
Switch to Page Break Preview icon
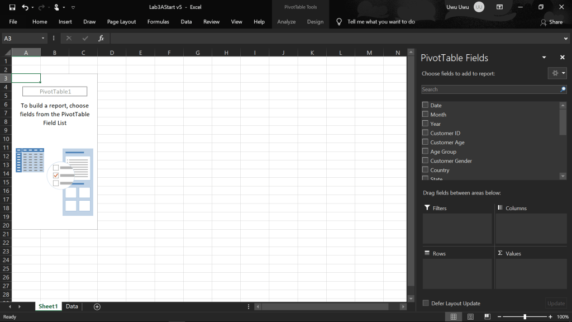(487, 317)
